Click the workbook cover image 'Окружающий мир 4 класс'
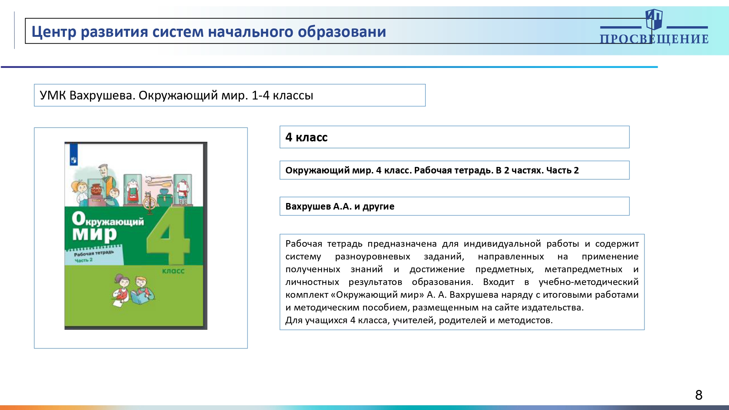The image size is (729, 410). 136,236
